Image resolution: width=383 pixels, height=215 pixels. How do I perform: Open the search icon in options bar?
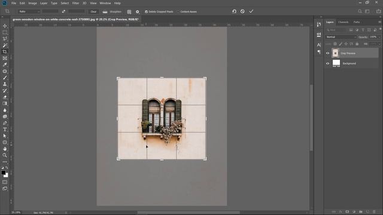[x=360, y=11]
